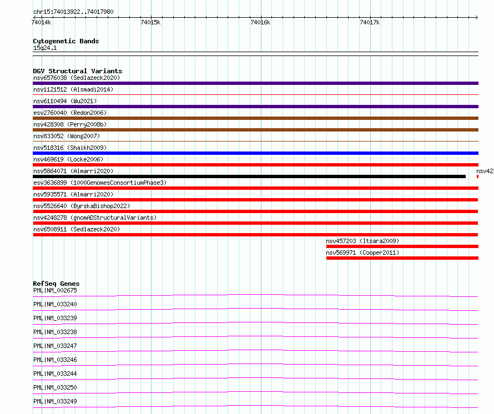
Task: Click the purple bar under nsv6110494 (Wu2021)
Action: point(255,107)
